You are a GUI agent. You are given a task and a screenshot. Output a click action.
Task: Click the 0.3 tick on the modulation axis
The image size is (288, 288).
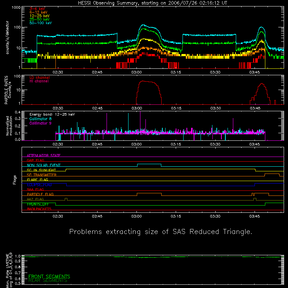point(18,118)
